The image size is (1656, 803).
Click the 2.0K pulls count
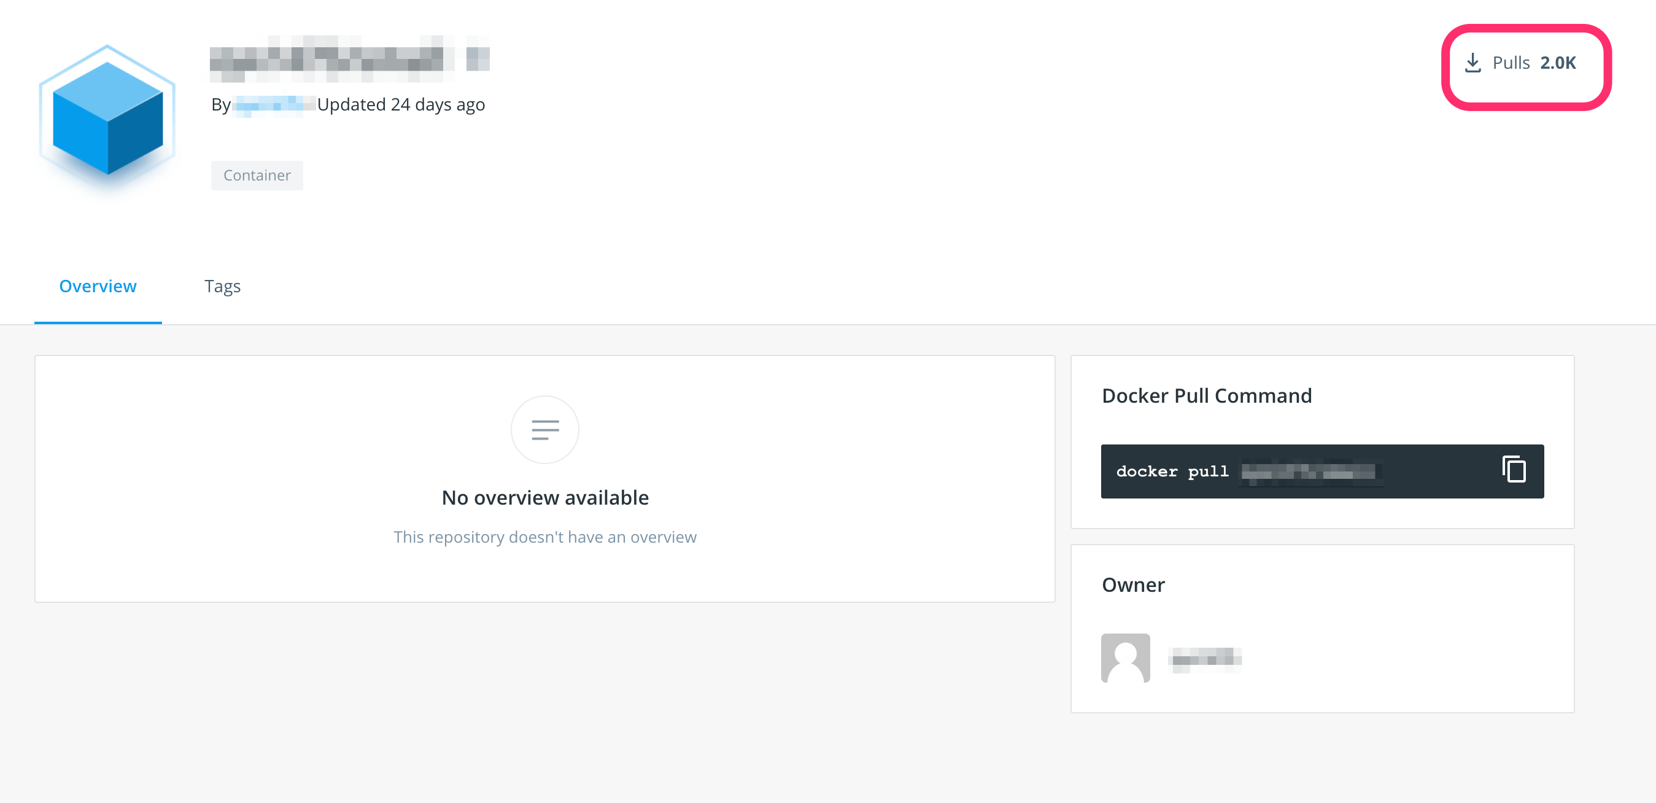coord(1558,63)
